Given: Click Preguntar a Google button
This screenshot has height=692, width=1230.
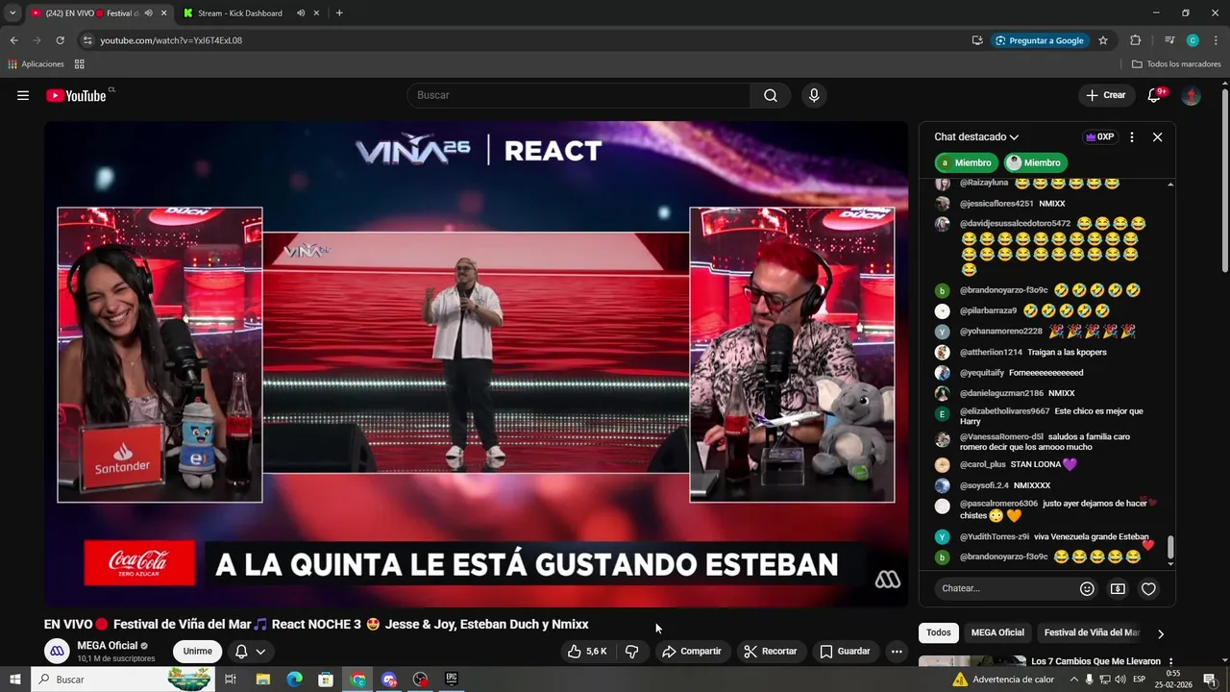Looking at the screenshot, I should click(x=1040, y=40).
